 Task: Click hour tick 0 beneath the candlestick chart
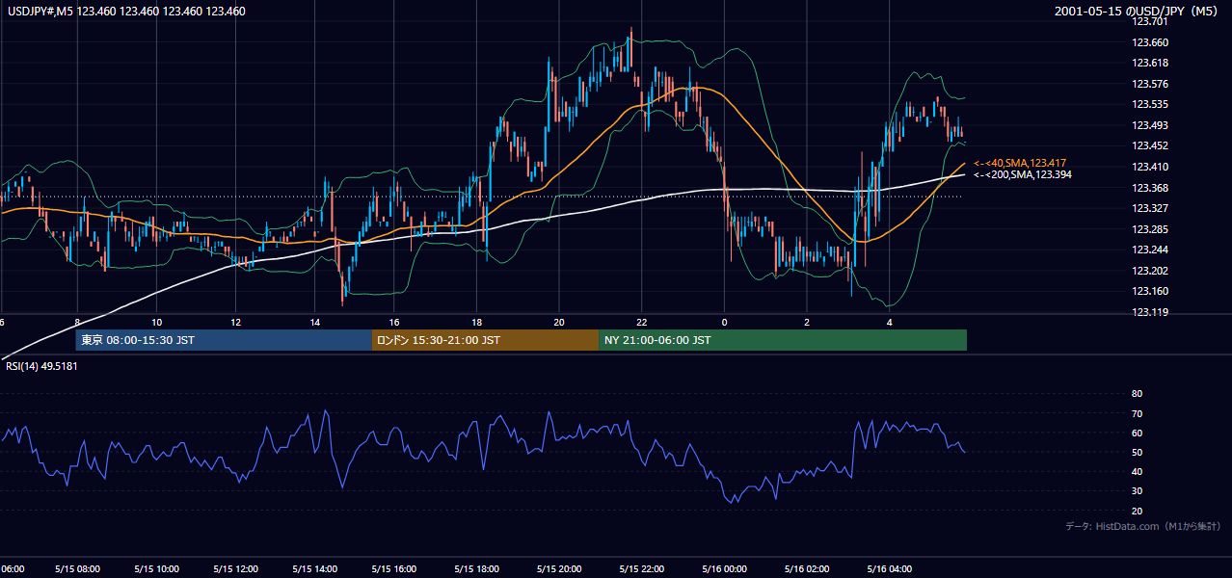[724, 322]
